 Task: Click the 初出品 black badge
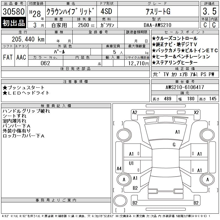click(x=13, y=23)
